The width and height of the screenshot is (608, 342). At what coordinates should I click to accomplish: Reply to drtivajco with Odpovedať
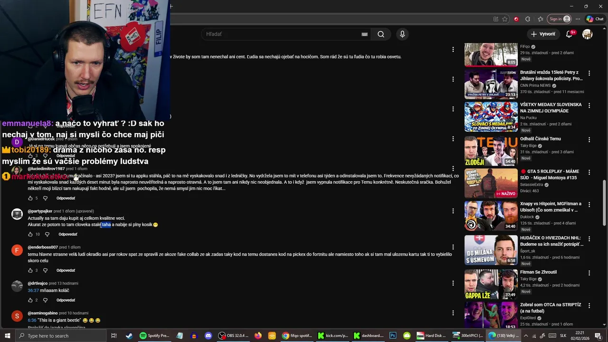coord(66,300)
